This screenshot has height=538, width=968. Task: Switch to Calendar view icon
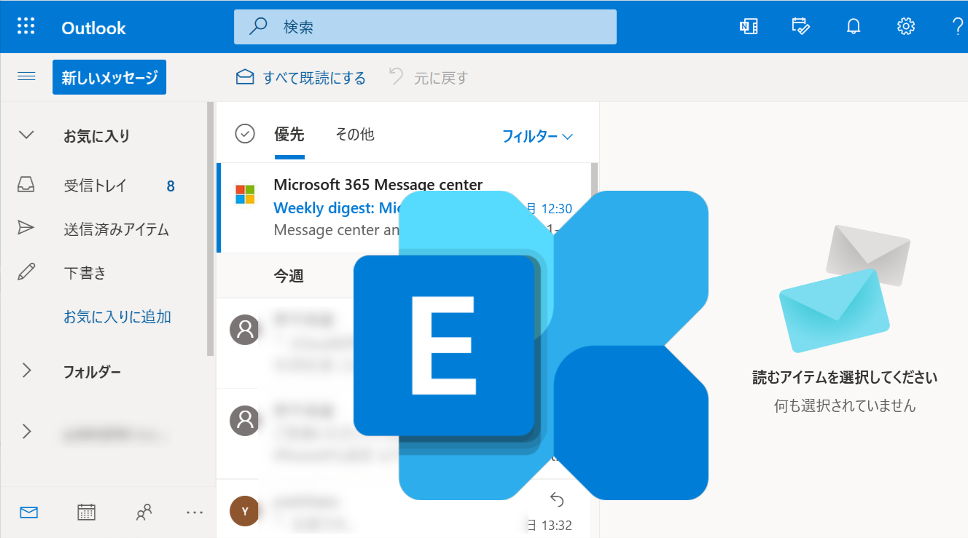[87, 513]
